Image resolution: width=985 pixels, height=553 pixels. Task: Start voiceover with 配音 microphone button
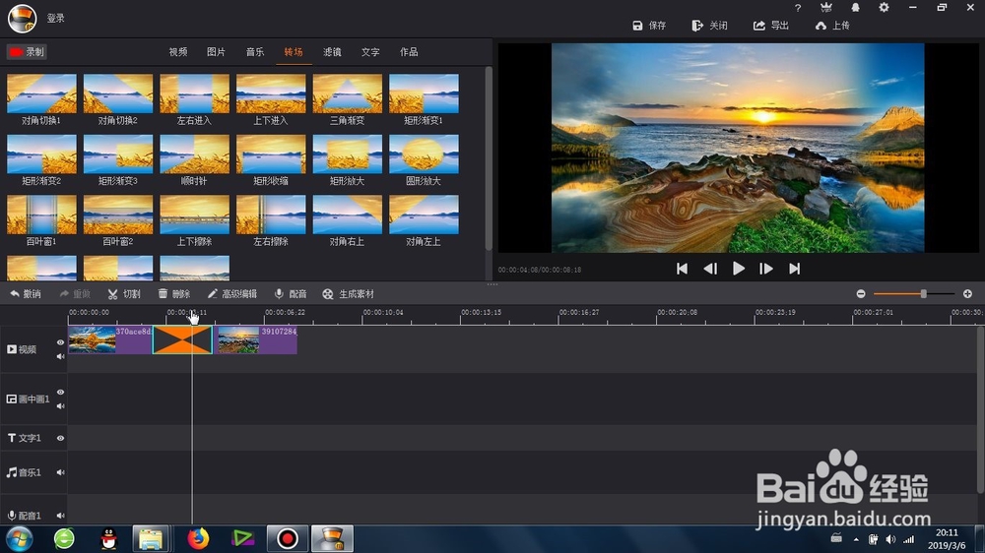coord(291,294)
